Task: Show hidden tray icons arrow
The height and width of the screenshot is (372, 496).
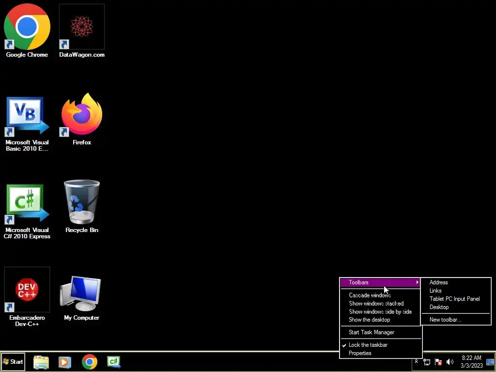Action: click(416, 361)
